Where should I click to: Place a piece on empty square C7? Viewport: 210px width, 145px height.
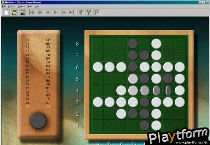coord(121,55)
